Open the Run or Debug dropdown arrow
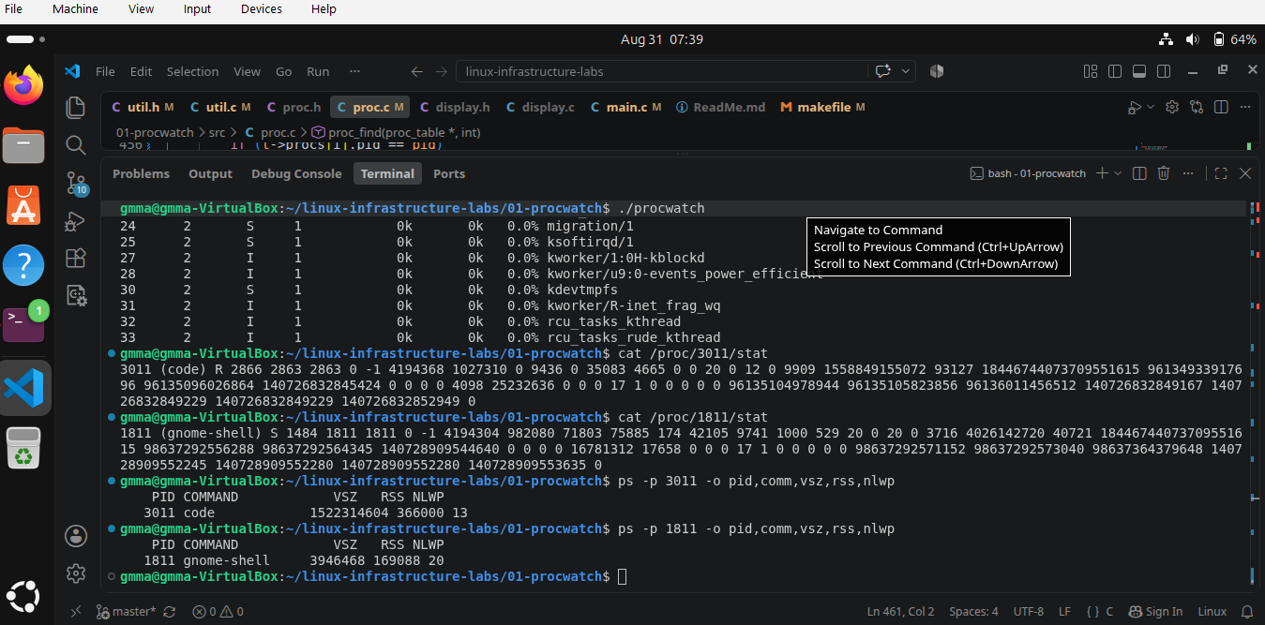Image resolution: width=1265 pixels, height=625 pixels. (1152, 107)
